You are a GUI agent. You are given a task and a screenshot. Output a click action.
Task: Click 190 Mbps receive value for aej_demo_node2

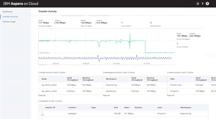pos(87,91)
